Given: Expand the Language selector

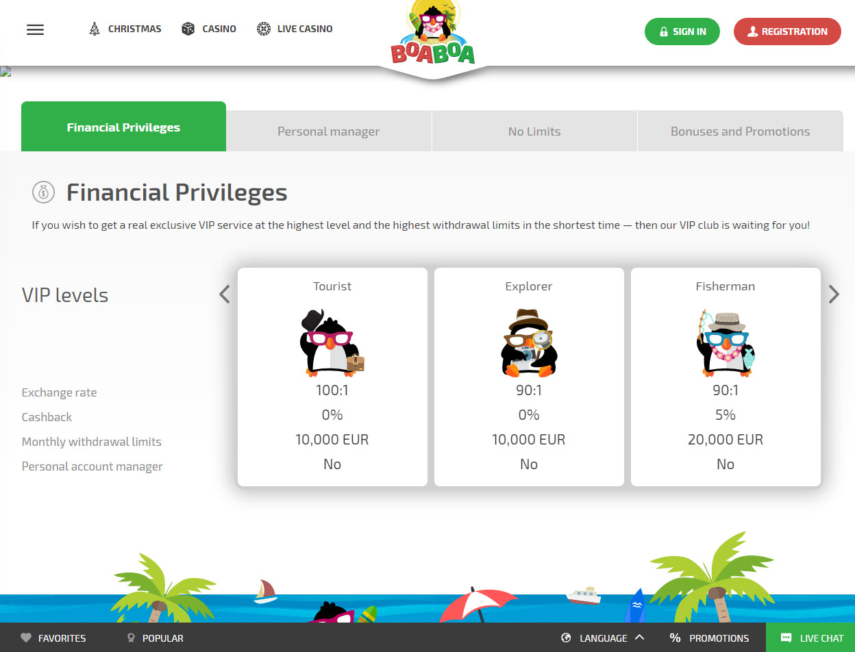Looking at the screenshot, I should coord(602,638).
